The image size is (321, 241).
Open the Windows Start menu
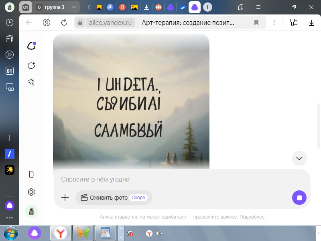(x=10, y=233)
